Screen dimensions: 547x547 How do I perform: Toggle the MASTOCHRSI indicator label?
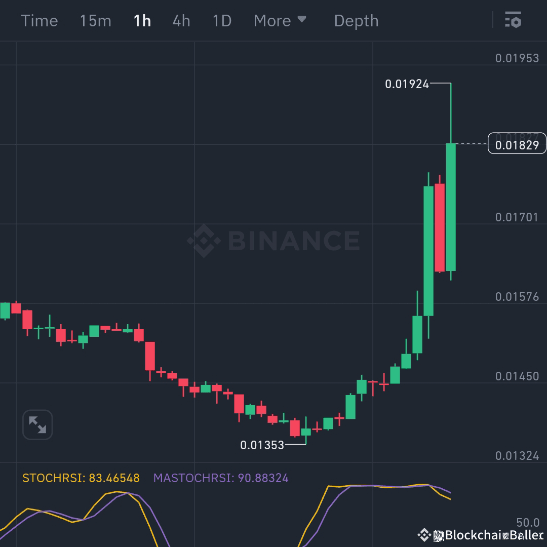pos(221,478)
